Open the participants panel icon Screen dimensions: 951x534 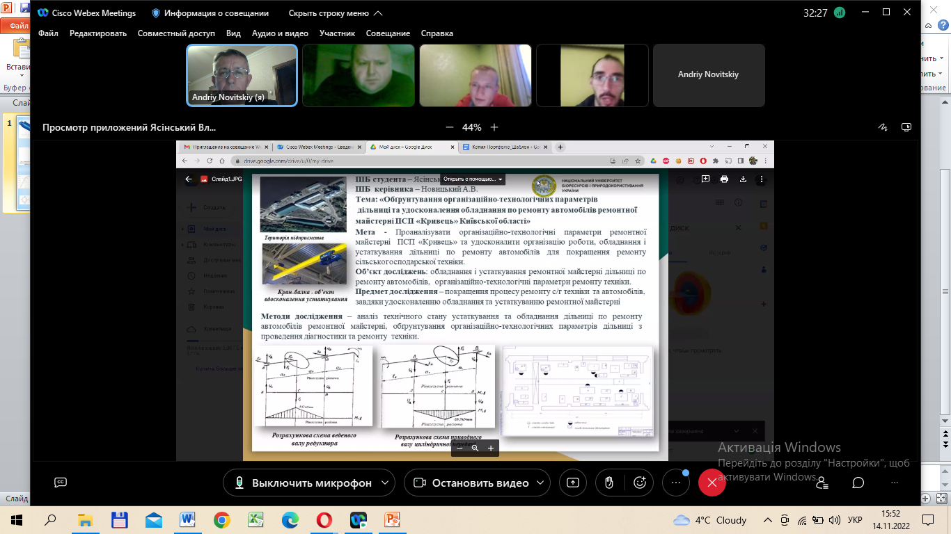(x=822, y=483)
